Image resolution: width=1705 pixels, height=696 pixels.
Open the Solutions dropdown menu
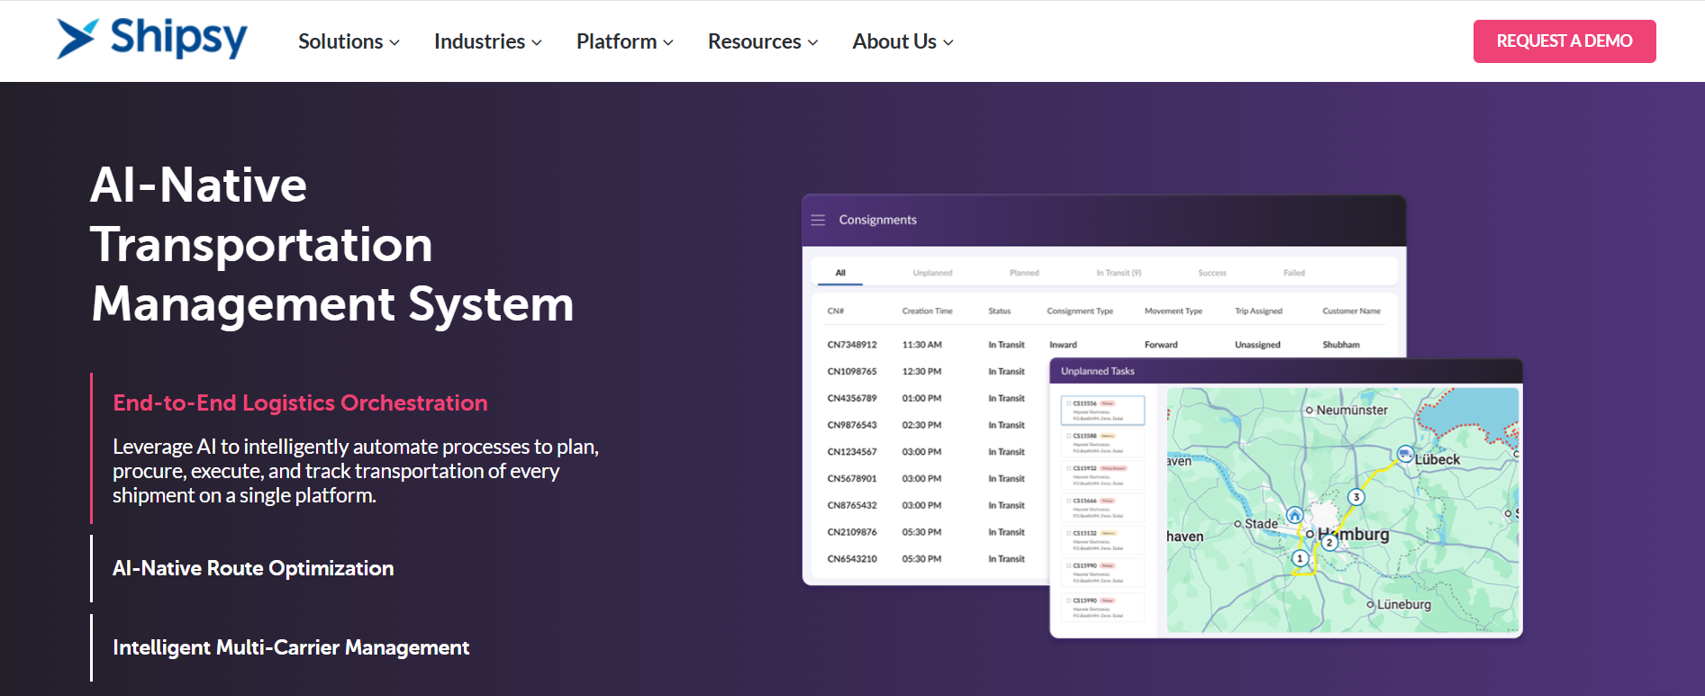[x=349, y=41]
